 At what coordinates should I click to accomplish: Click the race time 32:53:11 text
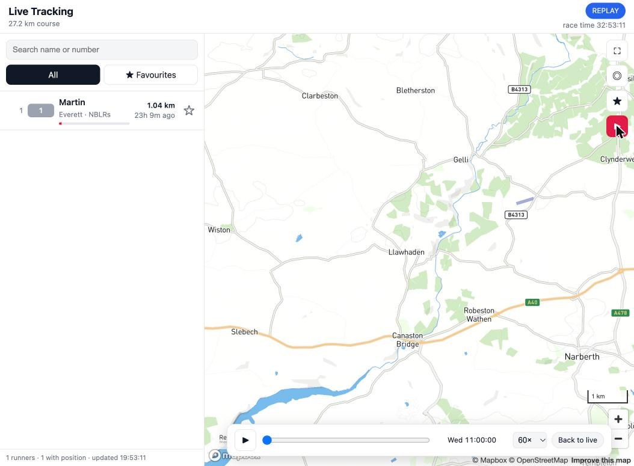tap(594, 25)
